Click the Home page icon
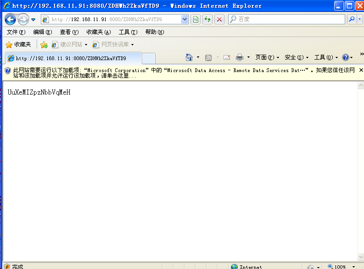This screenshot has height=269, width=364. coord(189,57)
